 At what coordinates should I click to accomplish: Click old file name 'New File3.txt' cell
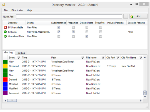(128, 66)
